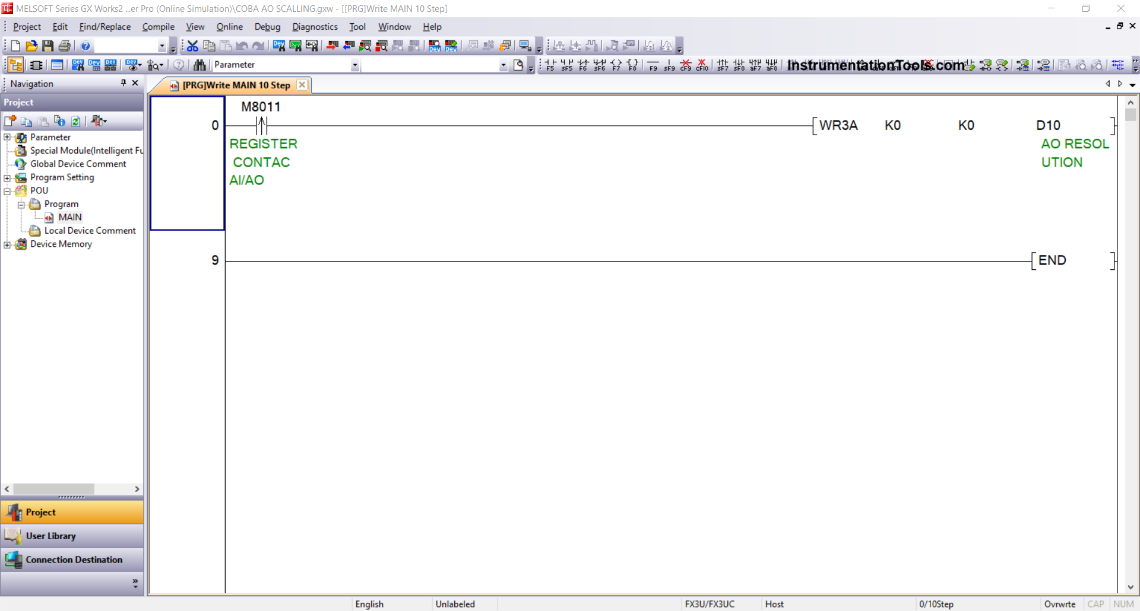Image resolution: width=1140 pixels, height=611 pixels.
Task: Click the Start Monitoring icon
Action: click(365, 46)
